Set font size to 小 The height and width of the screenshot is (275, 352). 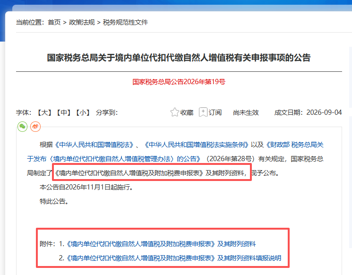tap(83, 112)
